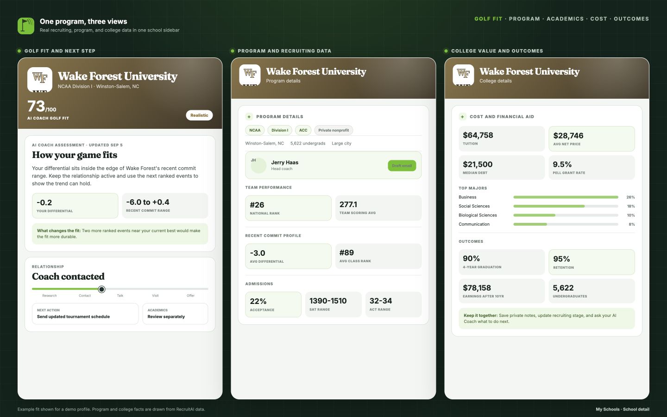This screenshot has height=417, width=667.
Task: Click the green golf flag app logo
Action: 26,26
